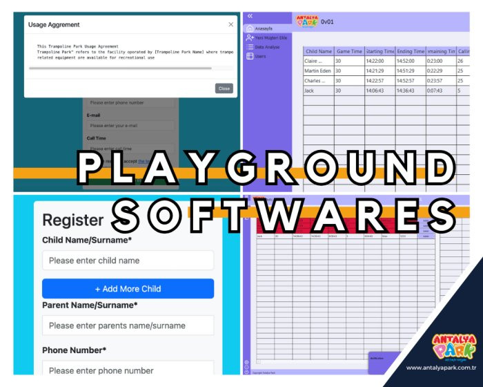This screenshot has width=483, height=387.
Task: Click the add-customer icon beside Yeni Müşteri Ekle
Action: [250, 37]
